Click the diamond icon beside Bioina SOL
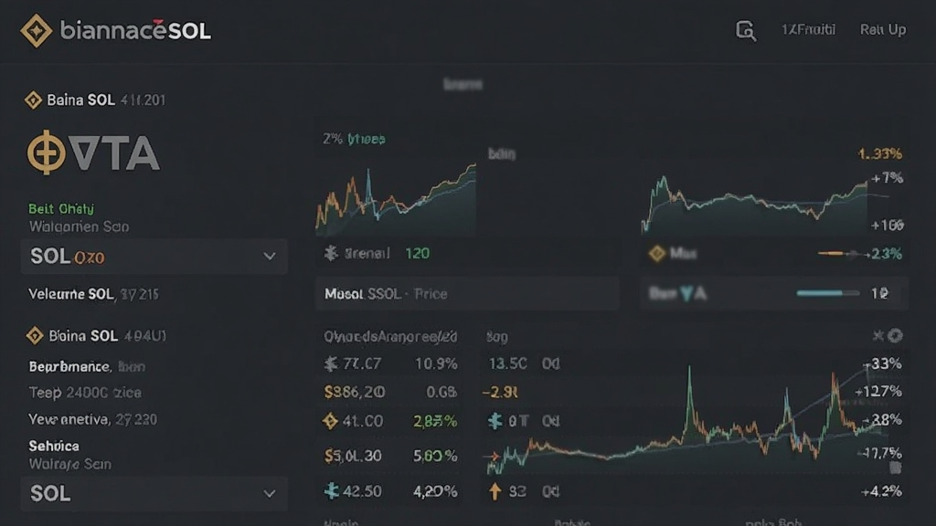The image size is (936, 526). pyautogui.click(x=35, y=336)
